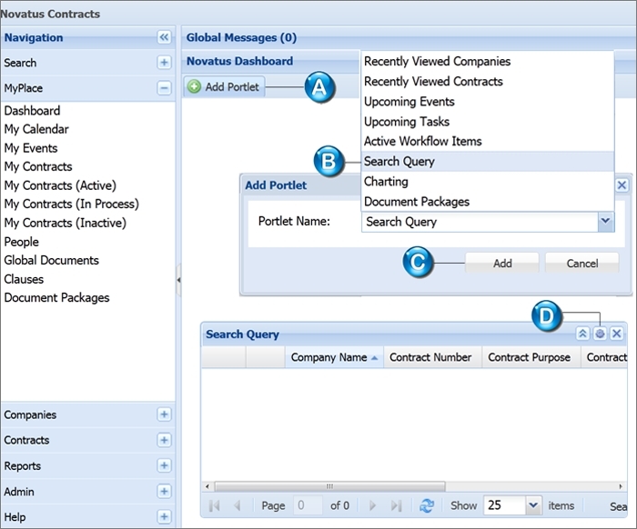637x529 pixels.
Task: Go to last page of results
Action: click(396, 505)
